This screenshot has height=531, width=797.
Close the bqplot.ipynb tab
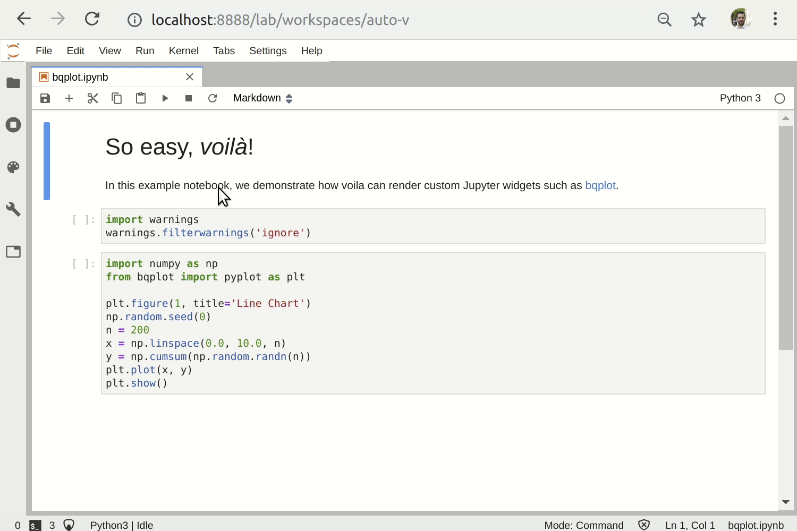click(190, 77)
